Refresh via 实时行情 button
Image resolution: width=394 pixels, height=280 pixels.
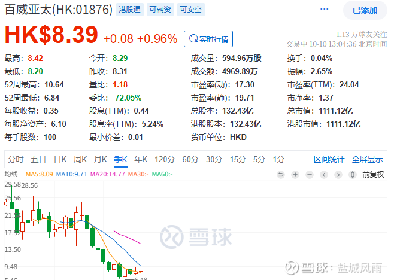click(208, 39)
